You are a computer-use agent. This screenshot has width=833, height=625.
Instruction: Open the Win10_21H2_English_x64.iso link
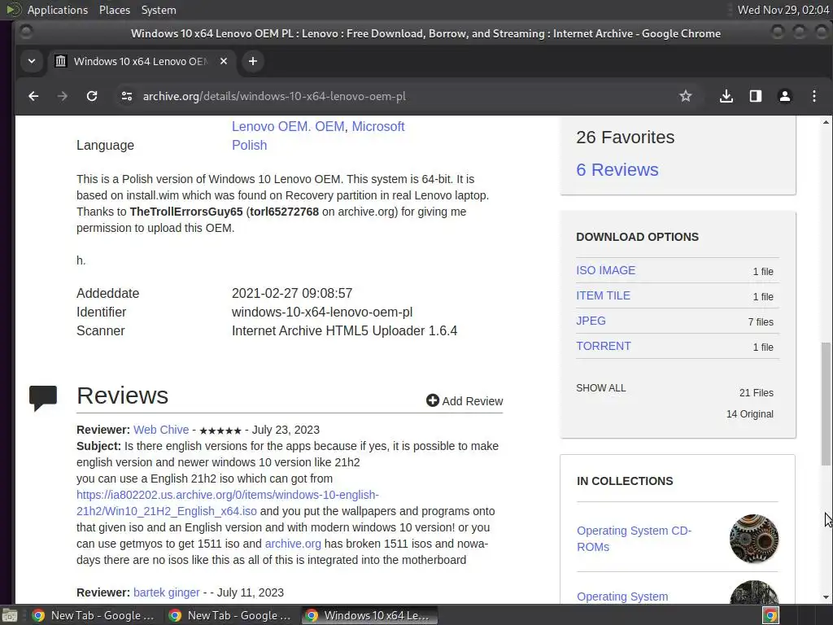pyautogui.click(x=228, y=503)
